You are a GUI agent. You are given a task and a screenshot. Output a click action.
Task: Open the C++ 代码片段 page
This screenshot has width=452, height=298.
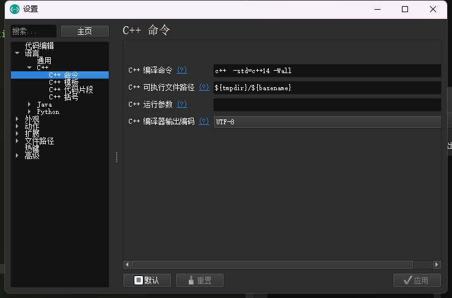coord(71,90)
